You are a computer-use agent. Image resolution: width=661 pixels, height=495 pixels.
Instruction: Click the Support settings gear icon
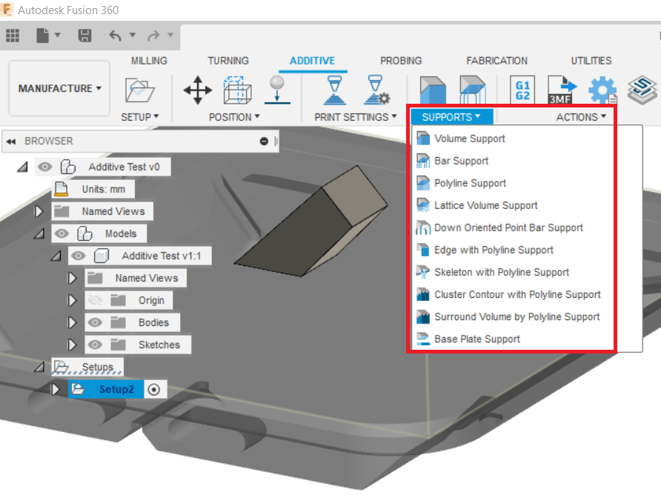[602, 89]
